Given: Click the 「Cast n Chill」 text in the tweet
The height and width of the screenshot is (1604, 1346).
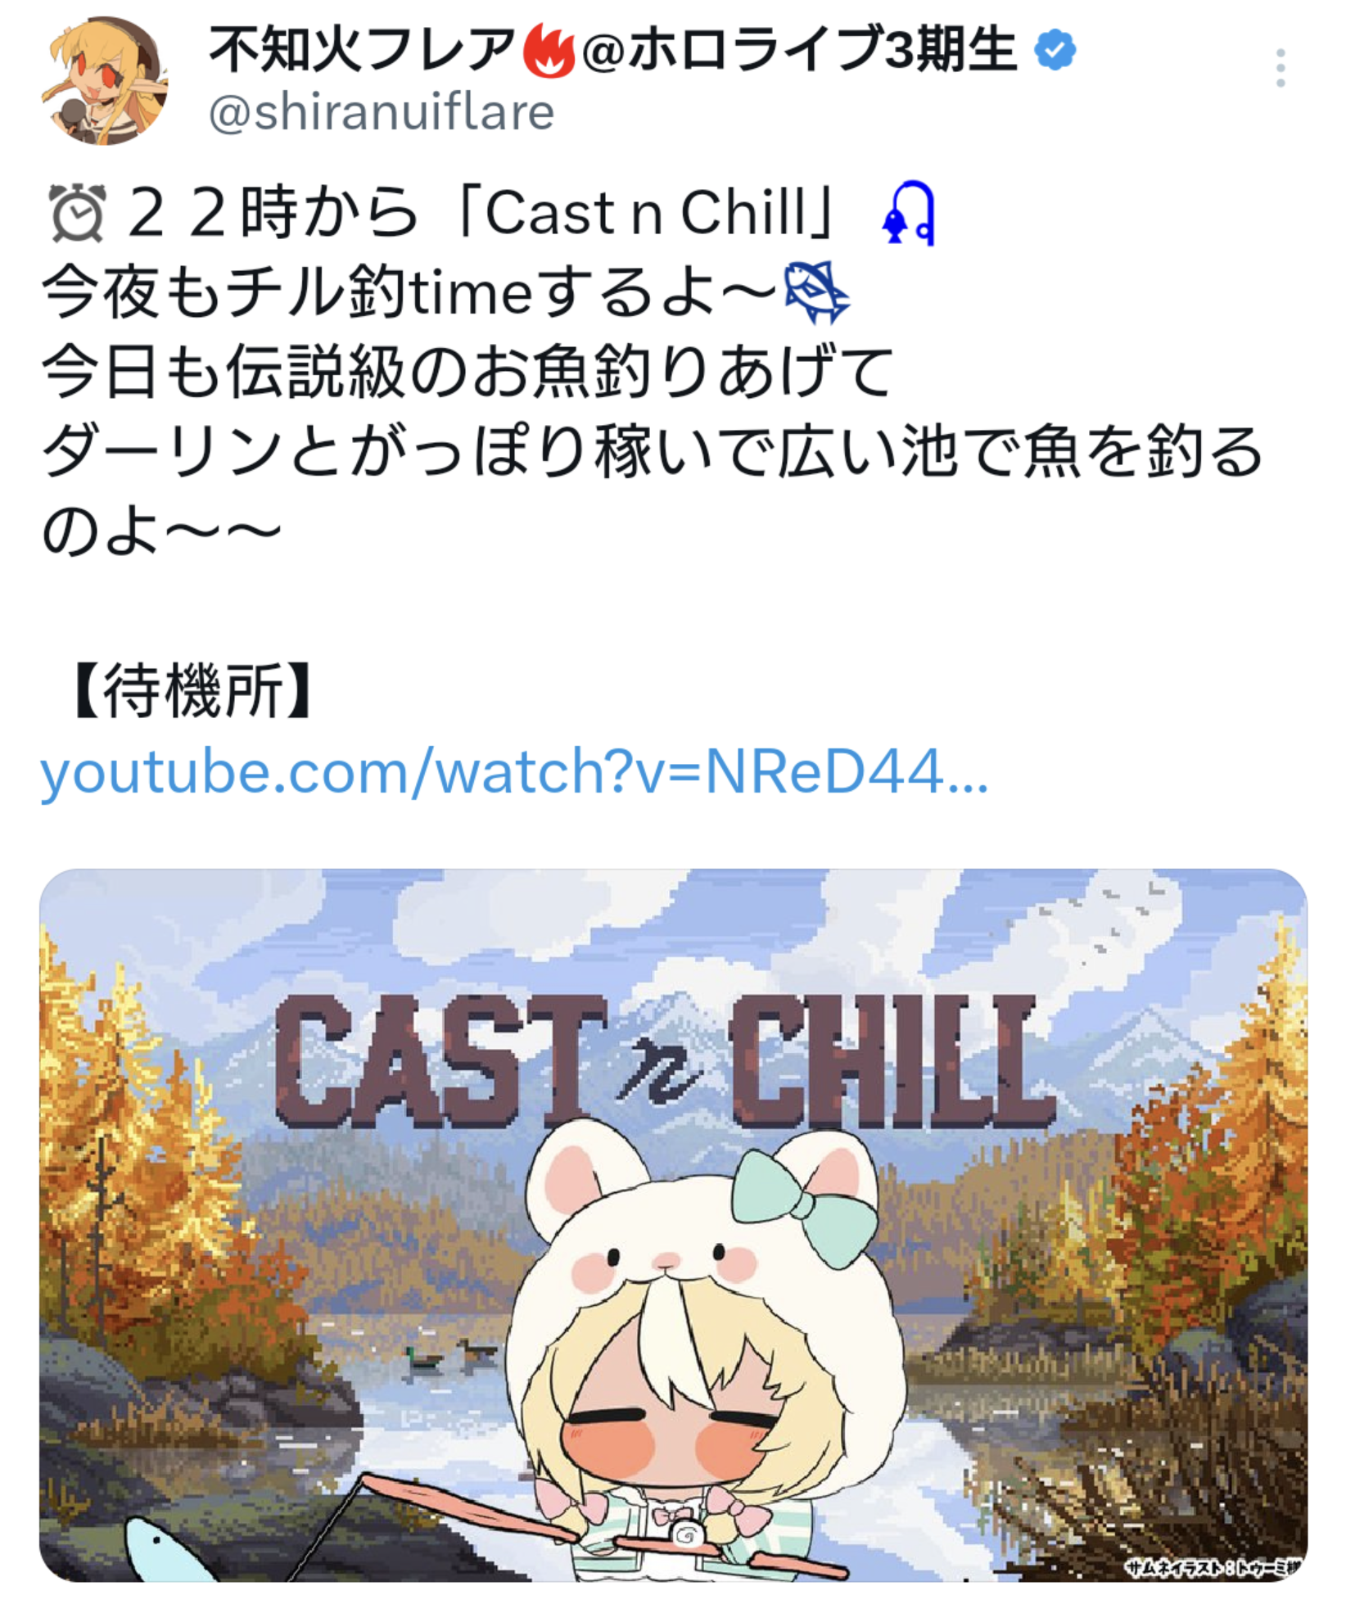Looking at the screenshot, I should click(x=646, y=213).
